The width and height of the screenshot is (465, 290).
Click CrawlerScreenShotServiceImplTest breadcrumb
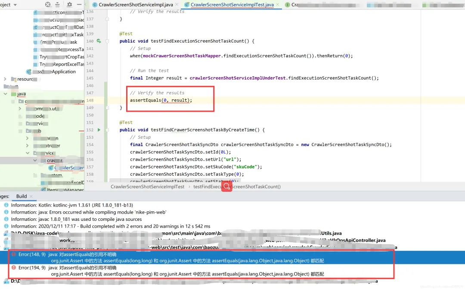147,187
